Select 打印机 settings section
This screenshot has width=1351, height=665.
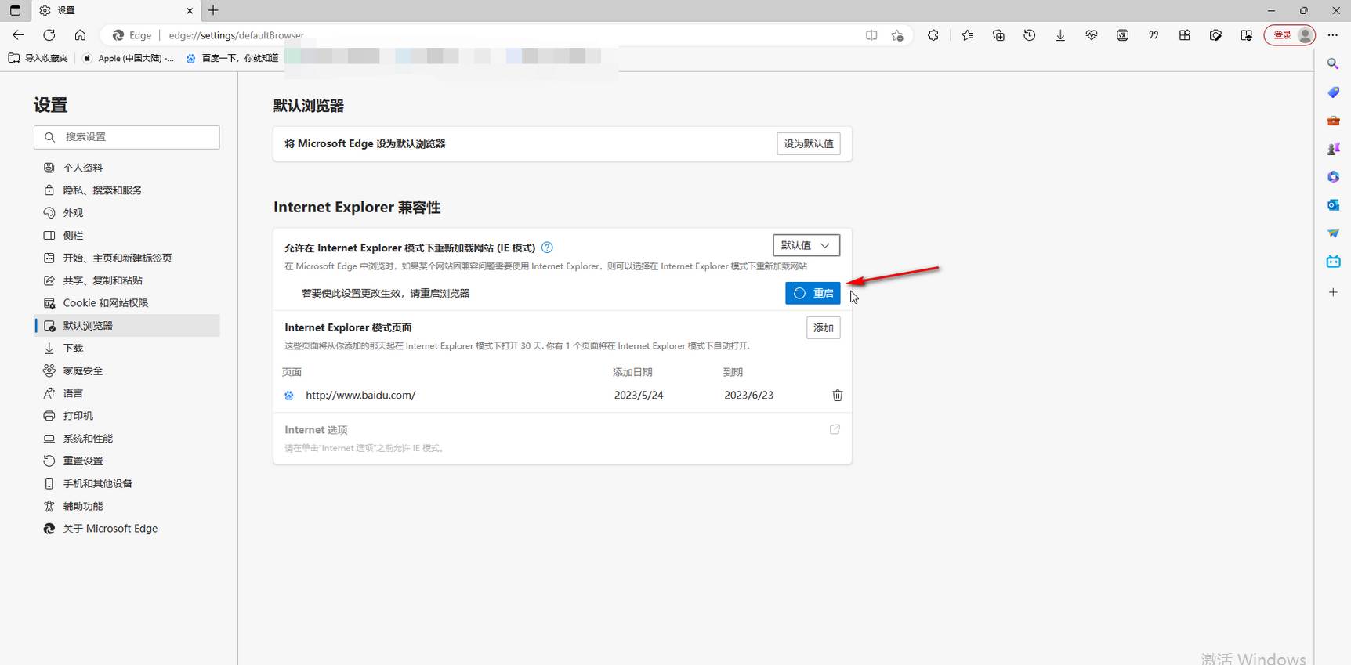coord(127,416)
